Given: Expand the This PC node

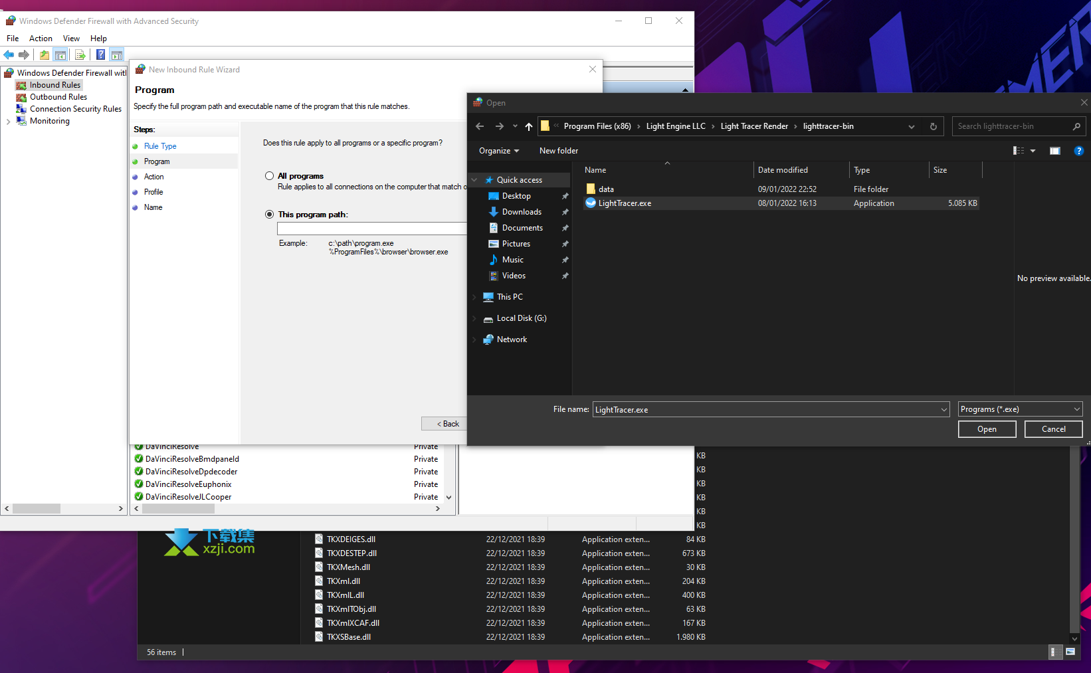Looking at the screenshot, I should tap(474, 297).
